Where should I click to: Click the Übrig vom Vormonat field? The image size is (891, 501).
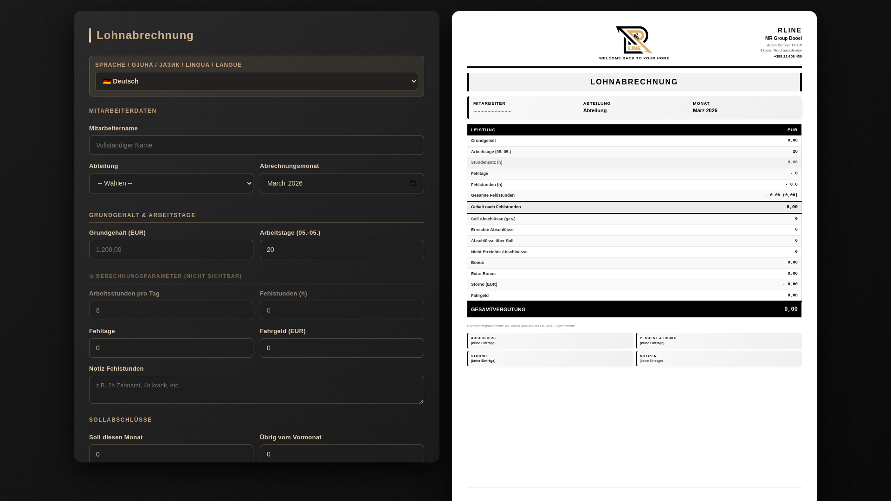(x=342, y=454)
